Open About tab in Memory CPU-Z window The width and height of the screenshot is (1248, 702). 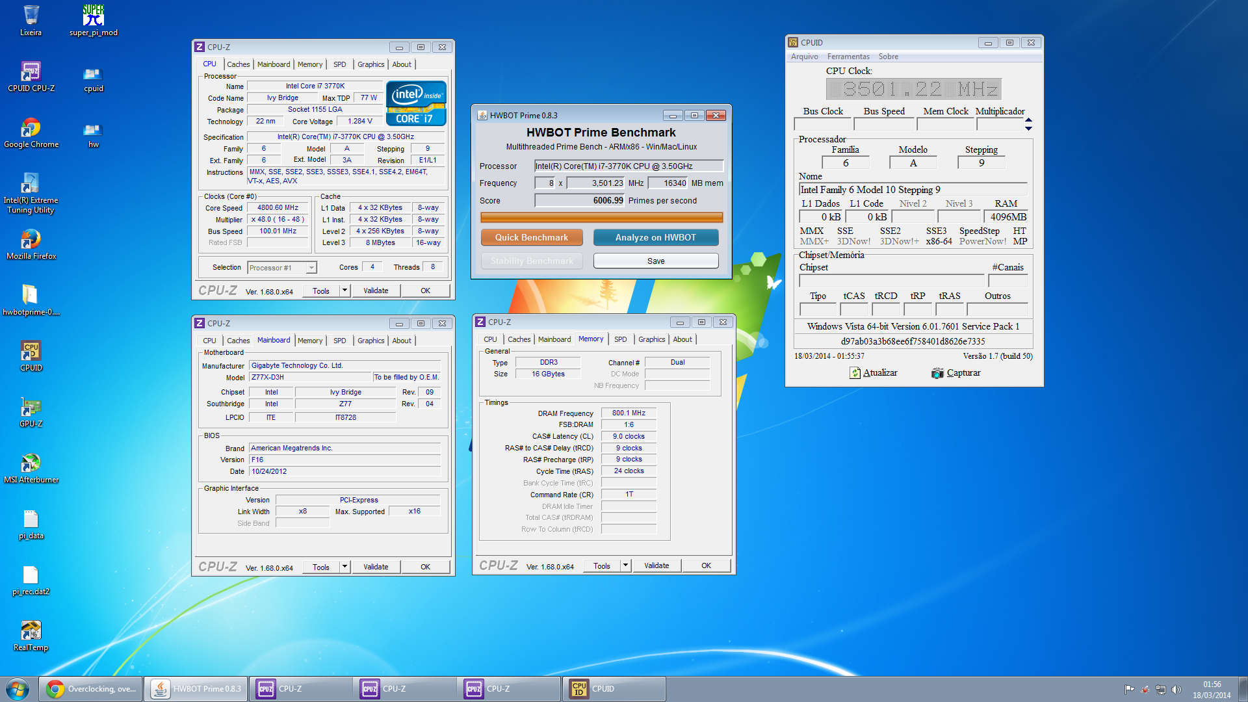click(682, 339)
